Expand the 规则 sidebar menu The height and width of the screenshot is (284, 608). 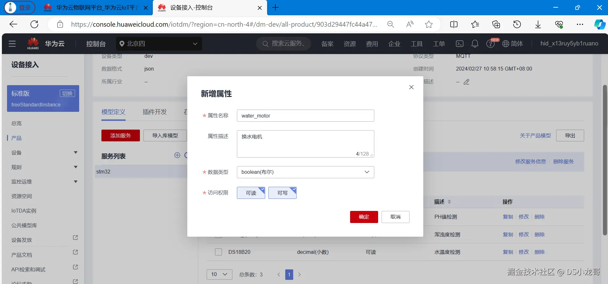coord(76,167)
